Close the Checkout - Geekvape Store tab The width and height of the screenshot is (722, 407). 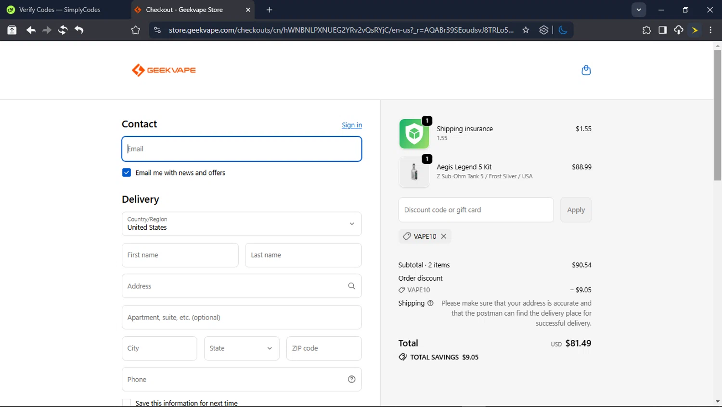click(248, 10)
